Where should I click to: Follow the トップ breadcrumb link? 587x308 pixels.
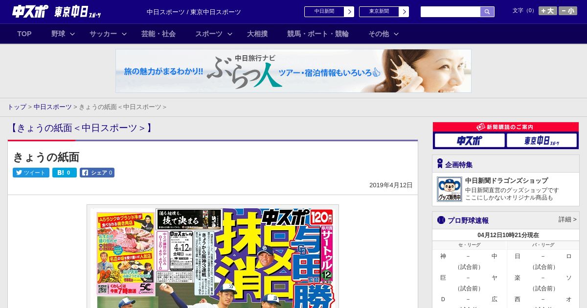[17, 107]
